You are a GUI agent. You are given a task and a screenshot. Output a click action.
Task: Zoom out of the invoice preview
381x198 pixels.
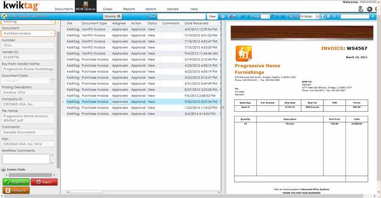[x=291, y=16]
